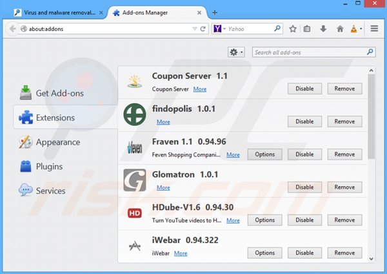Image resolution: width=387 pixels, height=274 pixels.
Task: Maximize the Firefox window
Action: click(x=358, y=3)
